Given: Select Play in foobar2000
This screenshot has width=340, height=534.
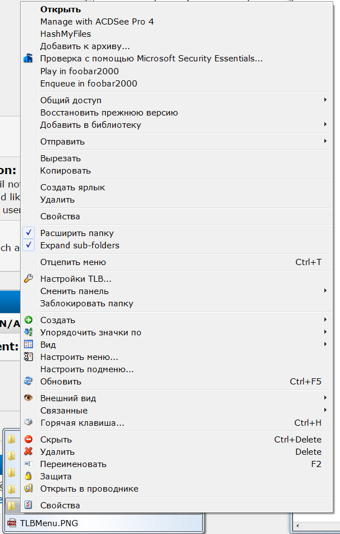Looking at the screenshot, I should click(79, 71).
